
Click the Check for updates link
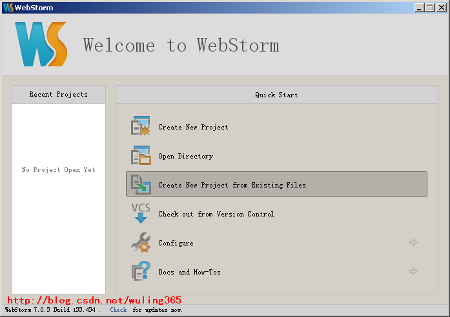coord(118,310)
